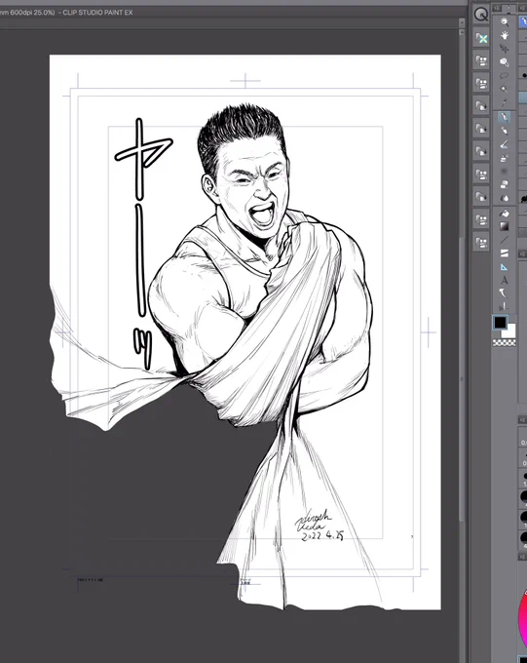This screenshot has height=663, width=527.
Task: Select the Text tool letter A
Action: (x=505, y=280)
